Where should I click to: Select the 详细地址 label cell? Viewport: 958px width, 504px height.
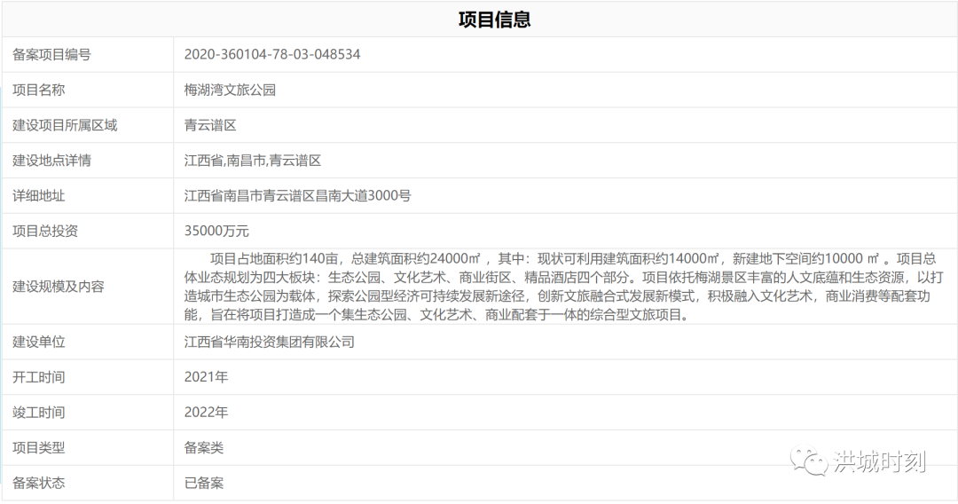coord(38,196)
